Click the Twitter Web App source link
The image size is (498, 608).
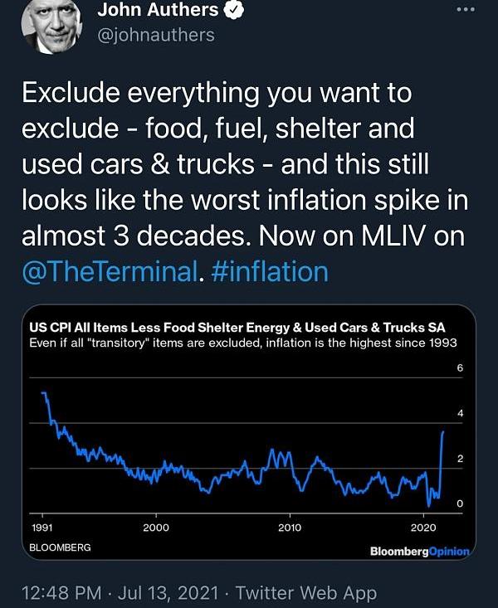306,593
